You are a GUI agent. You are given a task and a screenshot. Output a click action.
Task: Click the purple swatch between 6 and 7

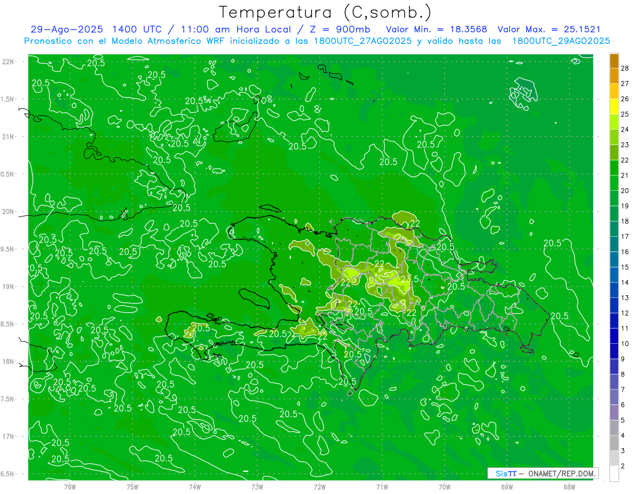coord(614,397)
